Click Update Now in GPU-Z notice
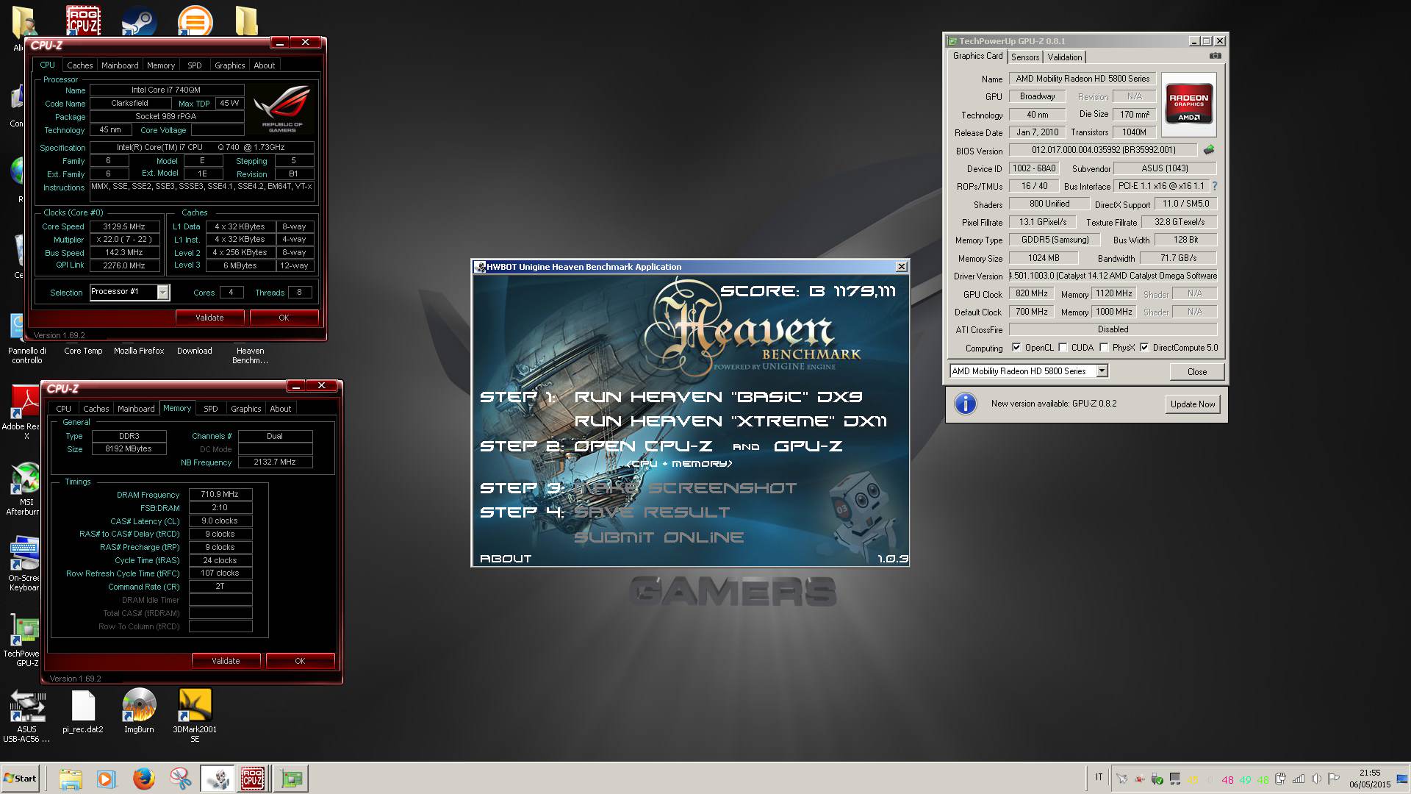 (1193, 404)
